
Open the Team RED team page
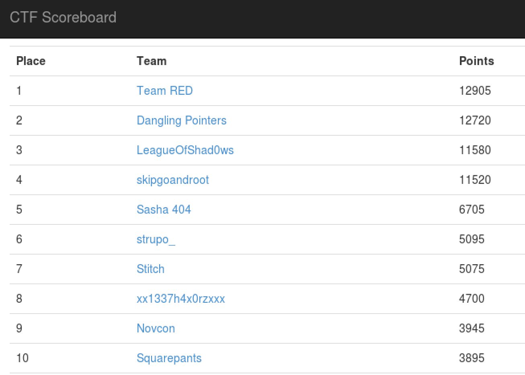[x=164, y=90]
